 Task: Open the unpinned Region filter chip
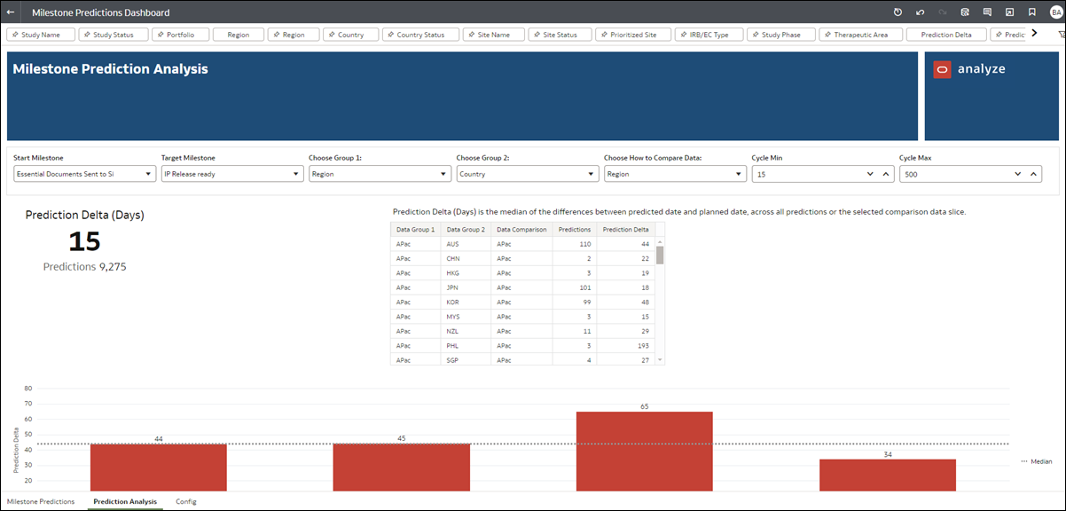[x=238, y=35]
